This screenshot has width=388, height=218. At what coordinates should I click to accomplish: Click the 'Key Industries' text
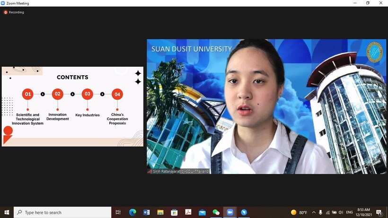(x=88, y=115)
